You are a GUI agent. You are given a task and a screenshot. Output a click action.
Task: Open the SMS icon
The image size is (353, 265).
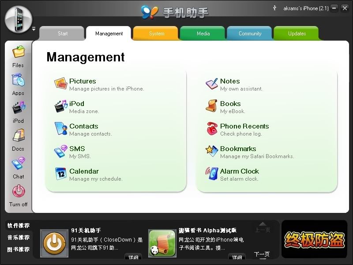(x=61, y=151)
